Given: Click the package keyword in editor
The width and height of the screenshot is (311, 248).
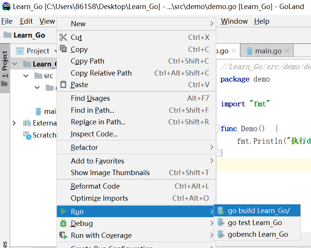Looking at the screenshot, I should (x=235, y=79).
